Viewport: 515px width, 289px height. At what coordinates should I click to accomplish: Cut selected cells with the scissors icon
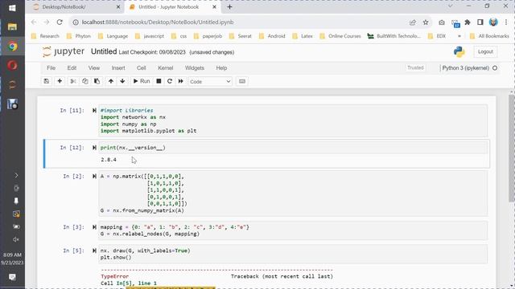73,81
